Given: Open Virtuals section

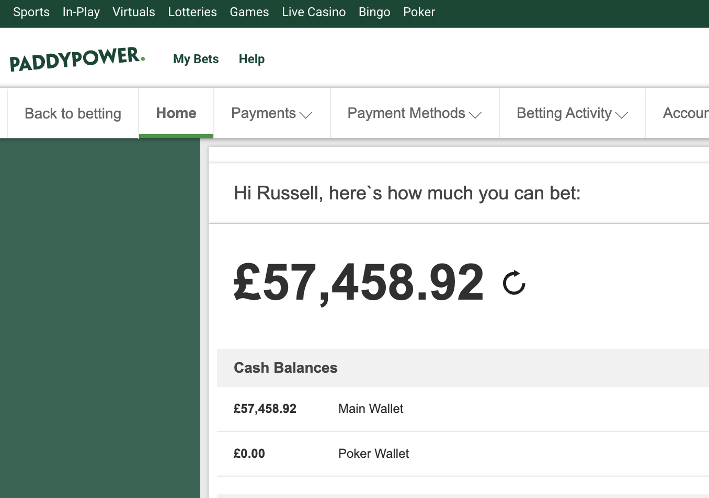Looking at the screenshot, I should pyautogui.click(x=134, y=12).
